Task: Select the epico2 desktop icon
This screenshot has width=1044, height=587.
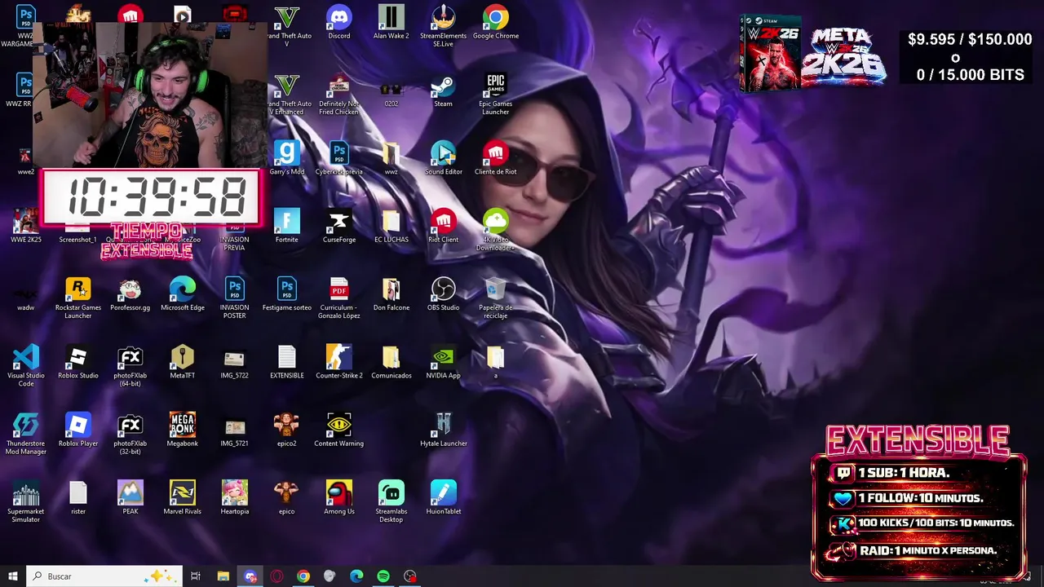Action: pos(286,430)
